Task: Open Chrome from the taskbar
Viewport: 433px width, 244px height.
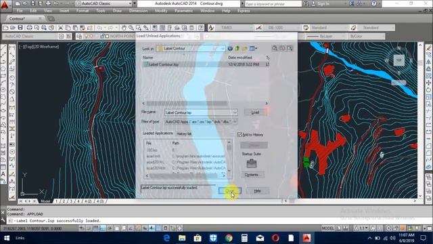Action: (229, 238)
